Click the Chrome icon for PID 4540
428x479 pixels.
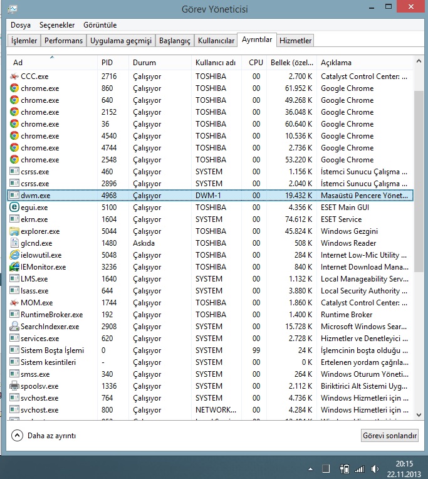pos(14,136)
